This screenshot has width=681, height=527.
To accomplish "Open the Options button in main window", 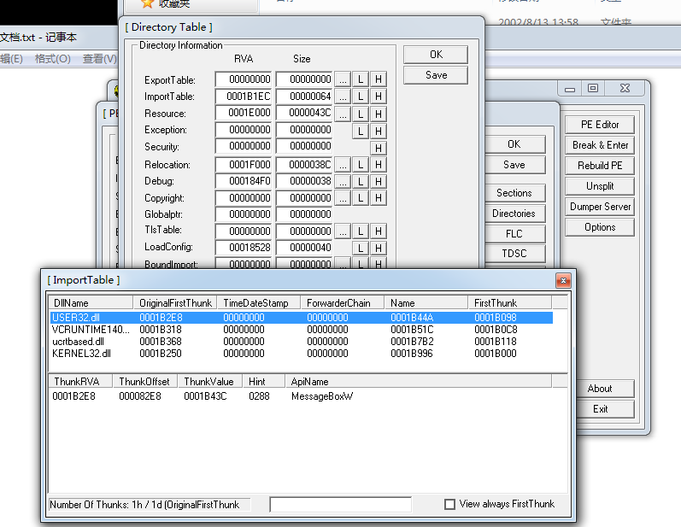I will [599, 227].
